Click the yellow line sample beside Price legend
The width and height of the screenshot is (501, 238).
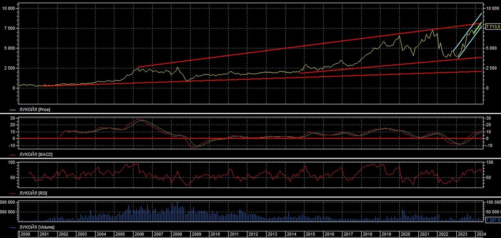(13, 109)
